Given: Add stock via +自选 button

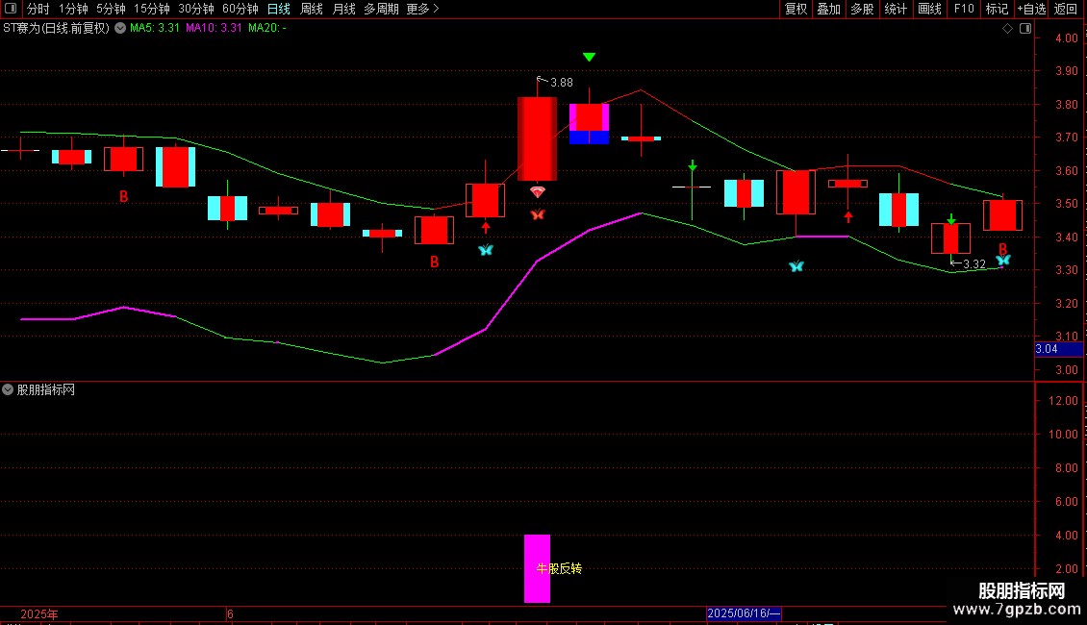Looking at the screenshot, I should click(1031, 9).
